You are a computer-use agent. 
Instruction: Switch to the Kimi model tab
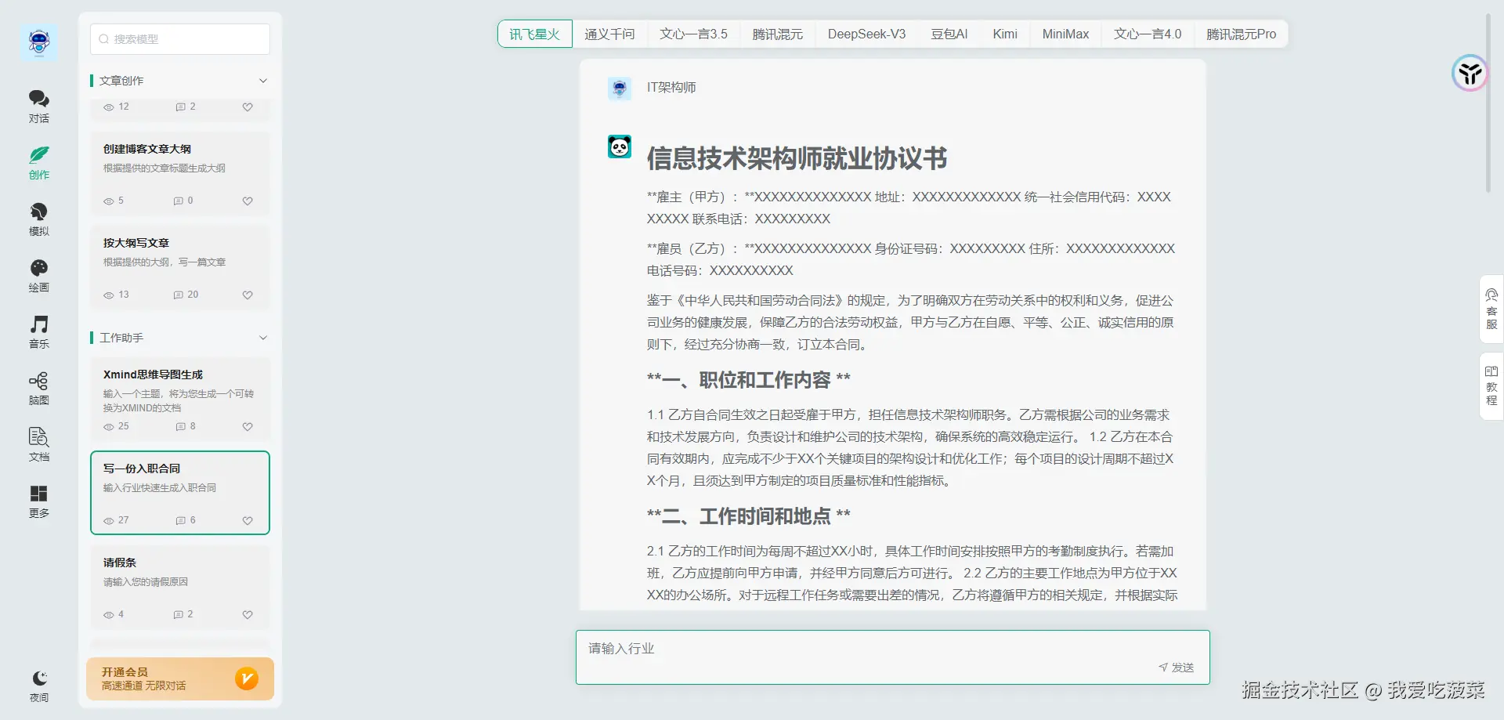point(1005,34)
